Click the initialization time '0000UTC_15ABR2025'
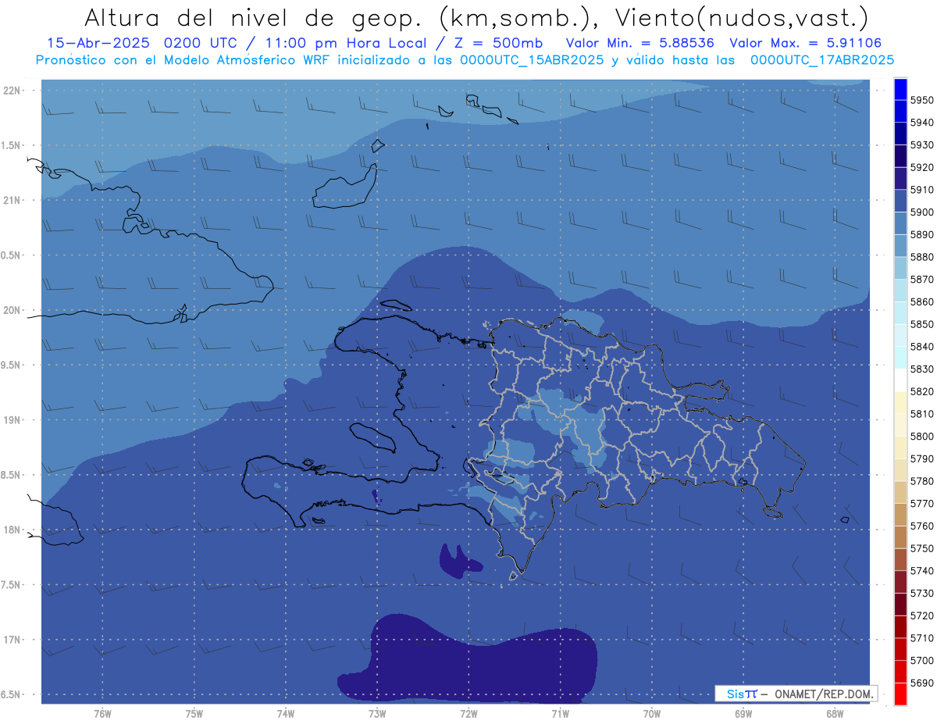 [532, 60]
